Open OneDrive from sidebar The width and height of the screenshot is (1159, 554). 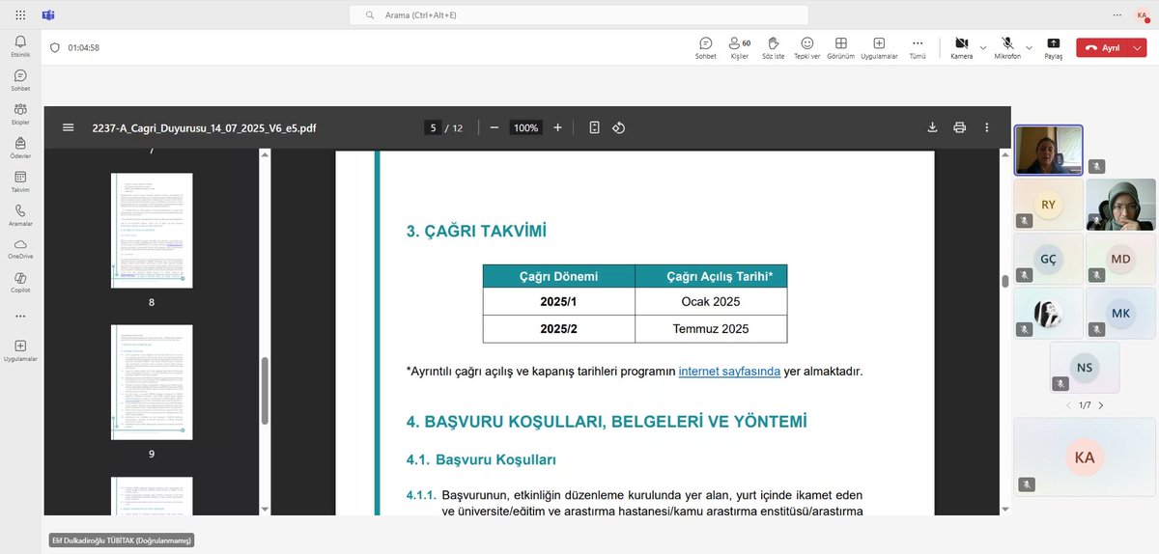[20, 249]
